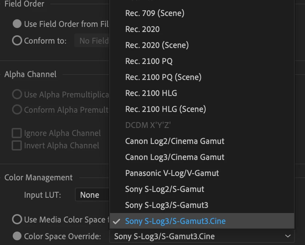Select Use Alpha Premultiplication radio
Viewport: 305px width, 245px height.
pos(17,94)
